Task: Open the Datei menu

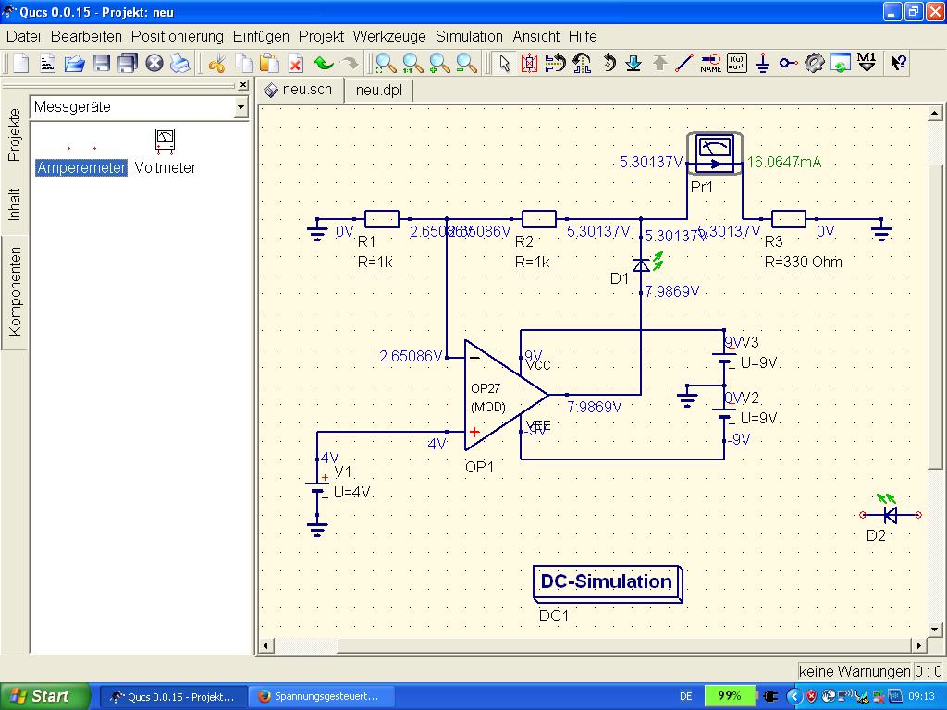Action: tap(23, 36)
